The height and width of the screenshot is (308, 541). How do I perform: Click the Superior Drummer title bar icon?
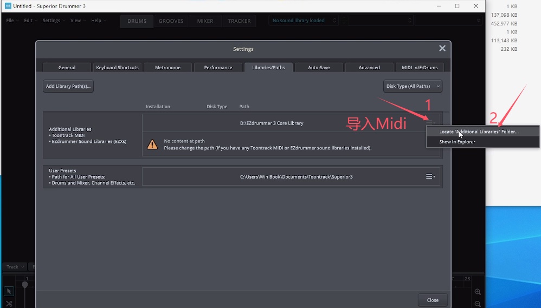[8, 6]
